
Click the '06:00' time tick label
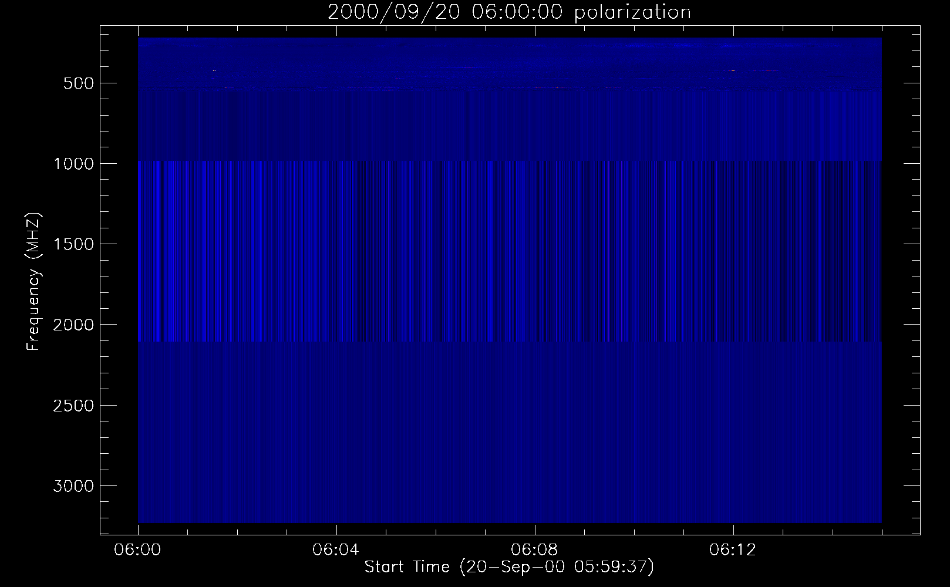pos(137,550)
